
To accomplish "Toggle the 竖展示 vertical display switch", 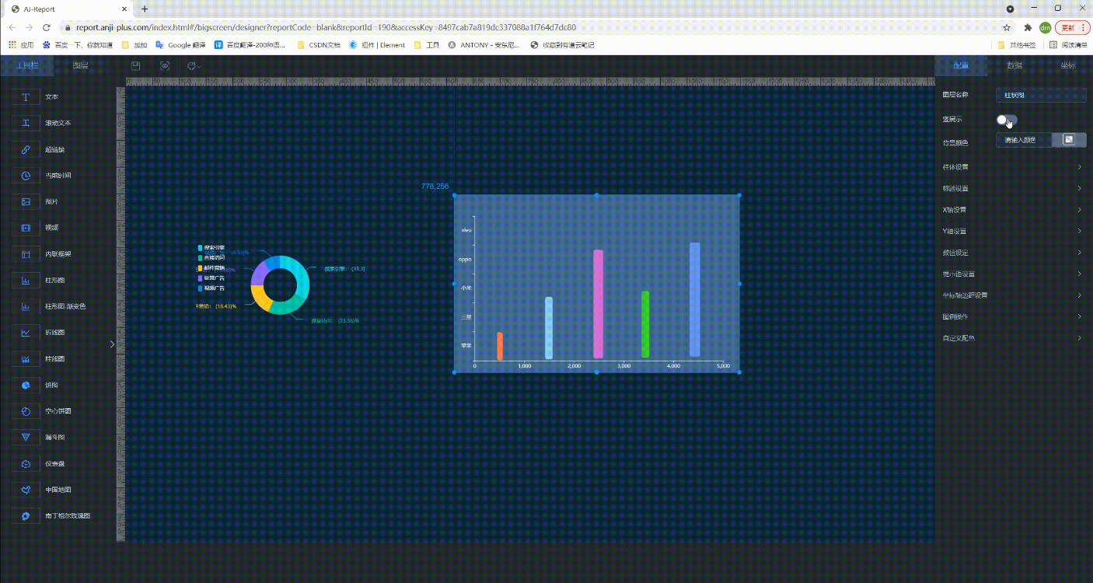I will (1007, 120).
